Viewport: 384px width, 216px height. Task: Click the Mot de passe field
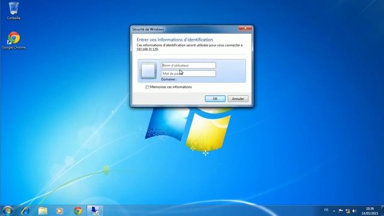(188, 73)
